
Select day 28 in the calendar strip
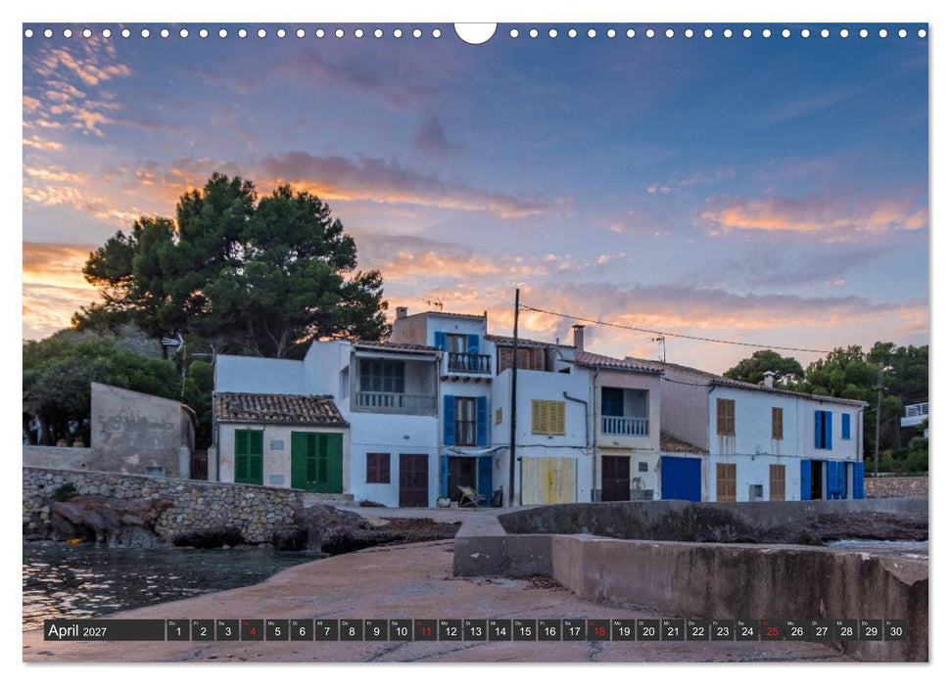coord(846,630)
